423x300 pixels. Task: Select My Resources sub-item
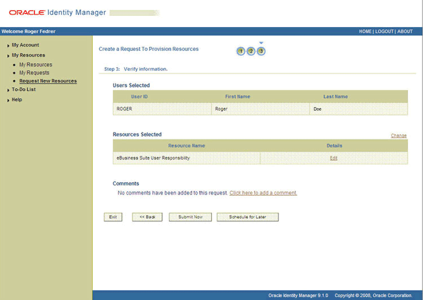(x=36, y=65)
